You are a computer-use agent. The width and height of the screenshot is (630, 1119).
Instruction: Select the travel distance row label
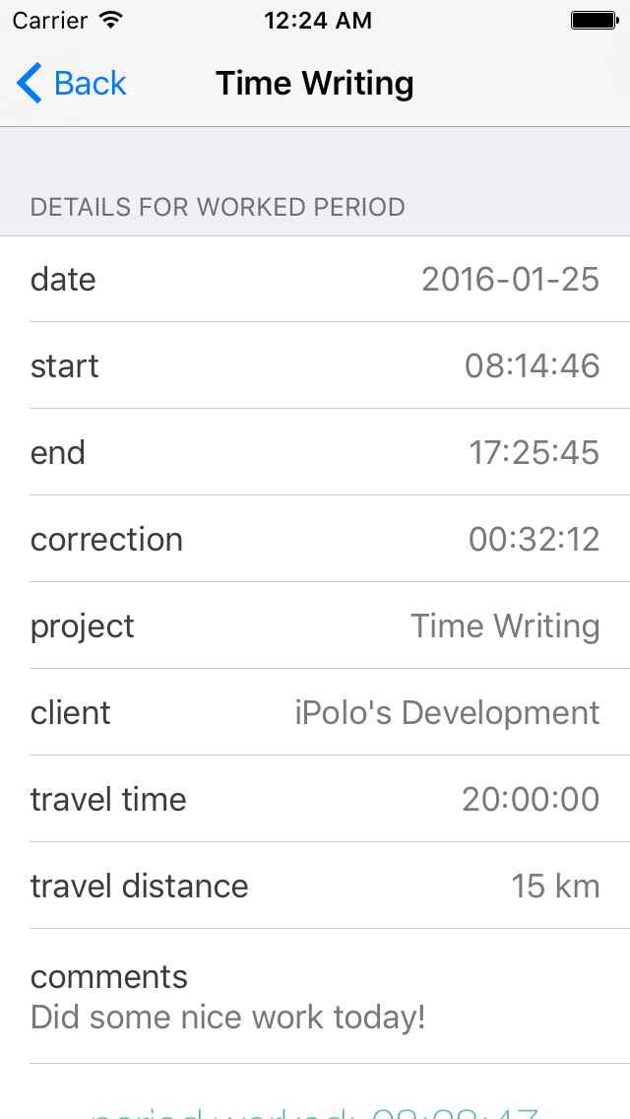pos(139,887)
